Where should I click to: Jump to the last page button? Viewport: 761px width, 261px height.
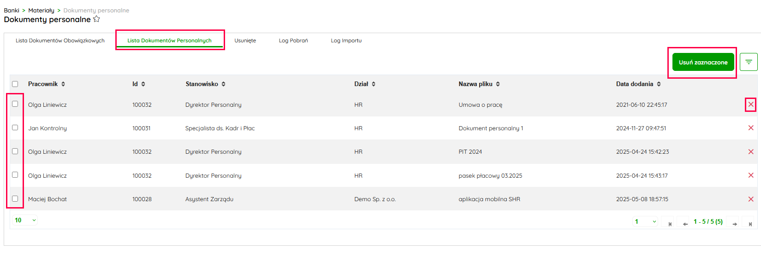(x=750, y=223)
